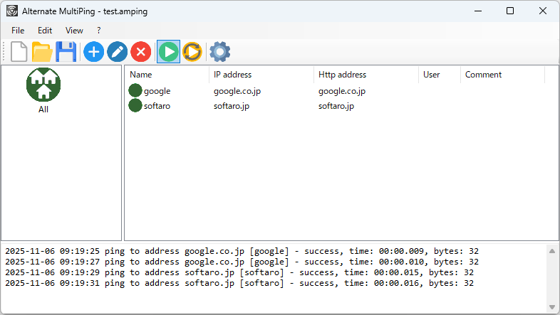Screen dimensions: 560x315
Task: Click the New file toolbar icon
Action: (19, 52)
